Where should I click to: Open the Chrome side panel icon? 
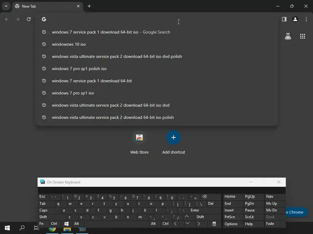point(284,19)
